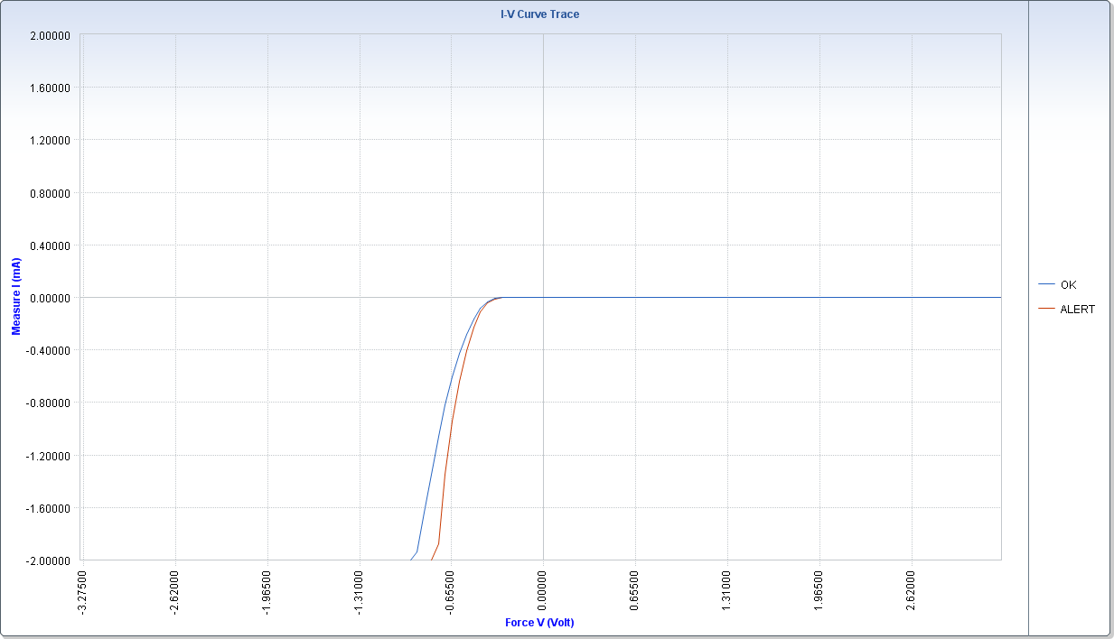
Task: Click the -0.80000 y-axis tick label
Action: pyautogui.click(x=50, y=403)
